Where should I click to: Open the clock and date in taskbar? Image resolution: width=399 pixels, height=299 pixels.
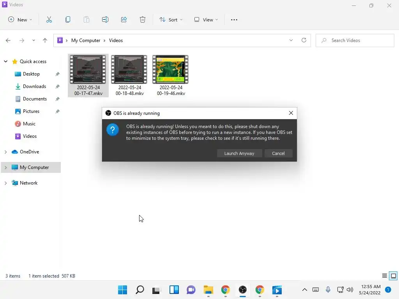(370, 290)
